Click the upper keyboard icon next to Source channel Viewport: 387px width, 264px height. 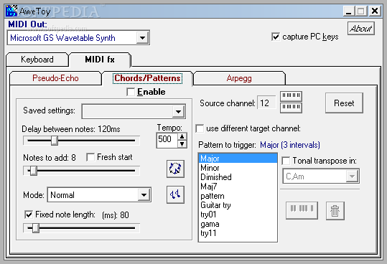pos(291,96)
